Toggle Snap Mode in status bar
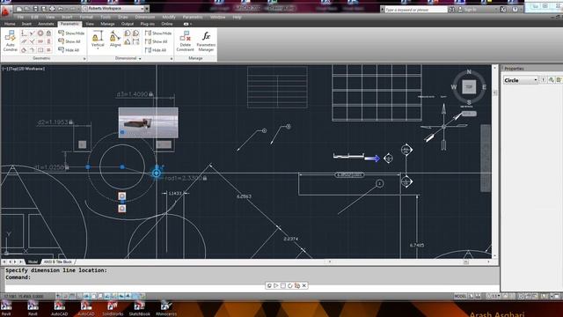563x317 pixels. (x=65, y=297)
